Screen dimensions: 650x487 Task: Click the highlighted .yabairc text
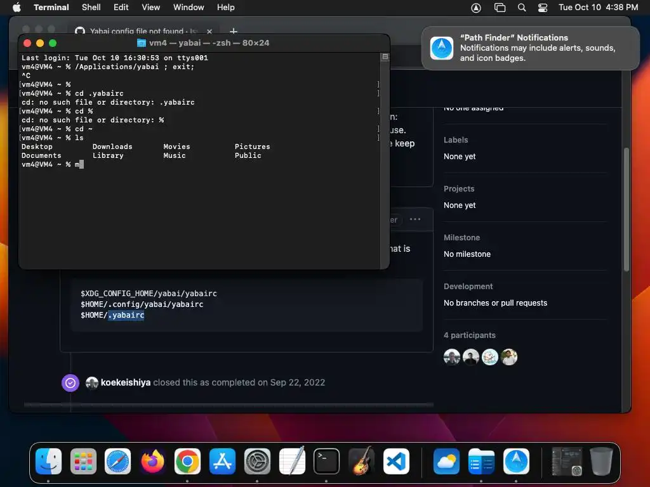(126, 315)
